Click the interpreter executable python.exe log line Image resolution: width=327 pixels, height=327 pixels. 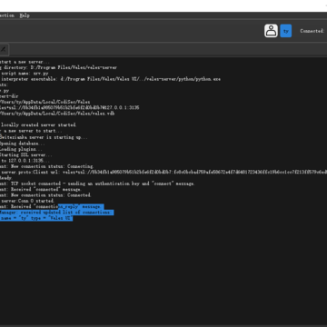(110, 79)
